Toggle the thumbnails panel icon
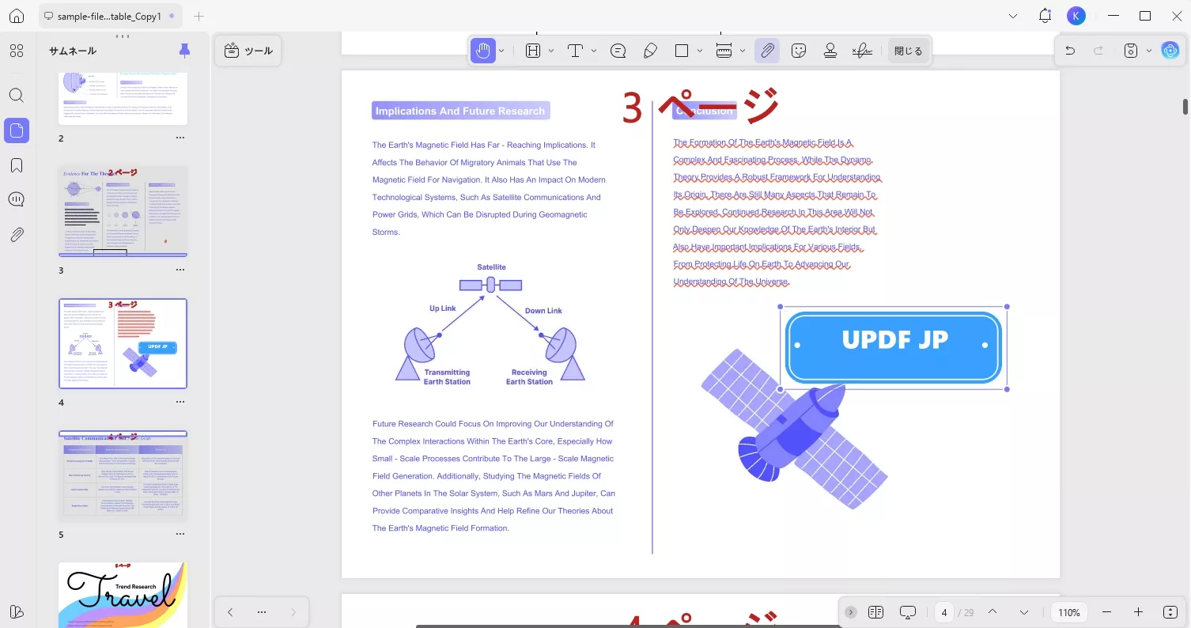This screenshot has width=1191, height=628. pyautogui.click(x=17, y=131)
